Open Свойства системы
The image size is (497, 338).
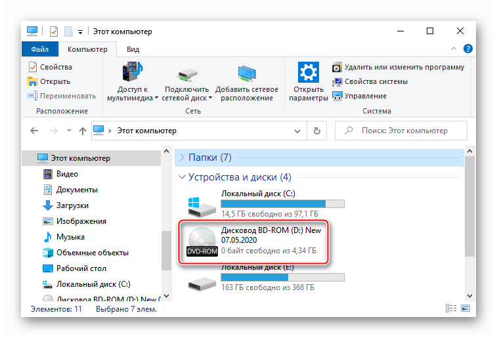[x=370, y=82]
